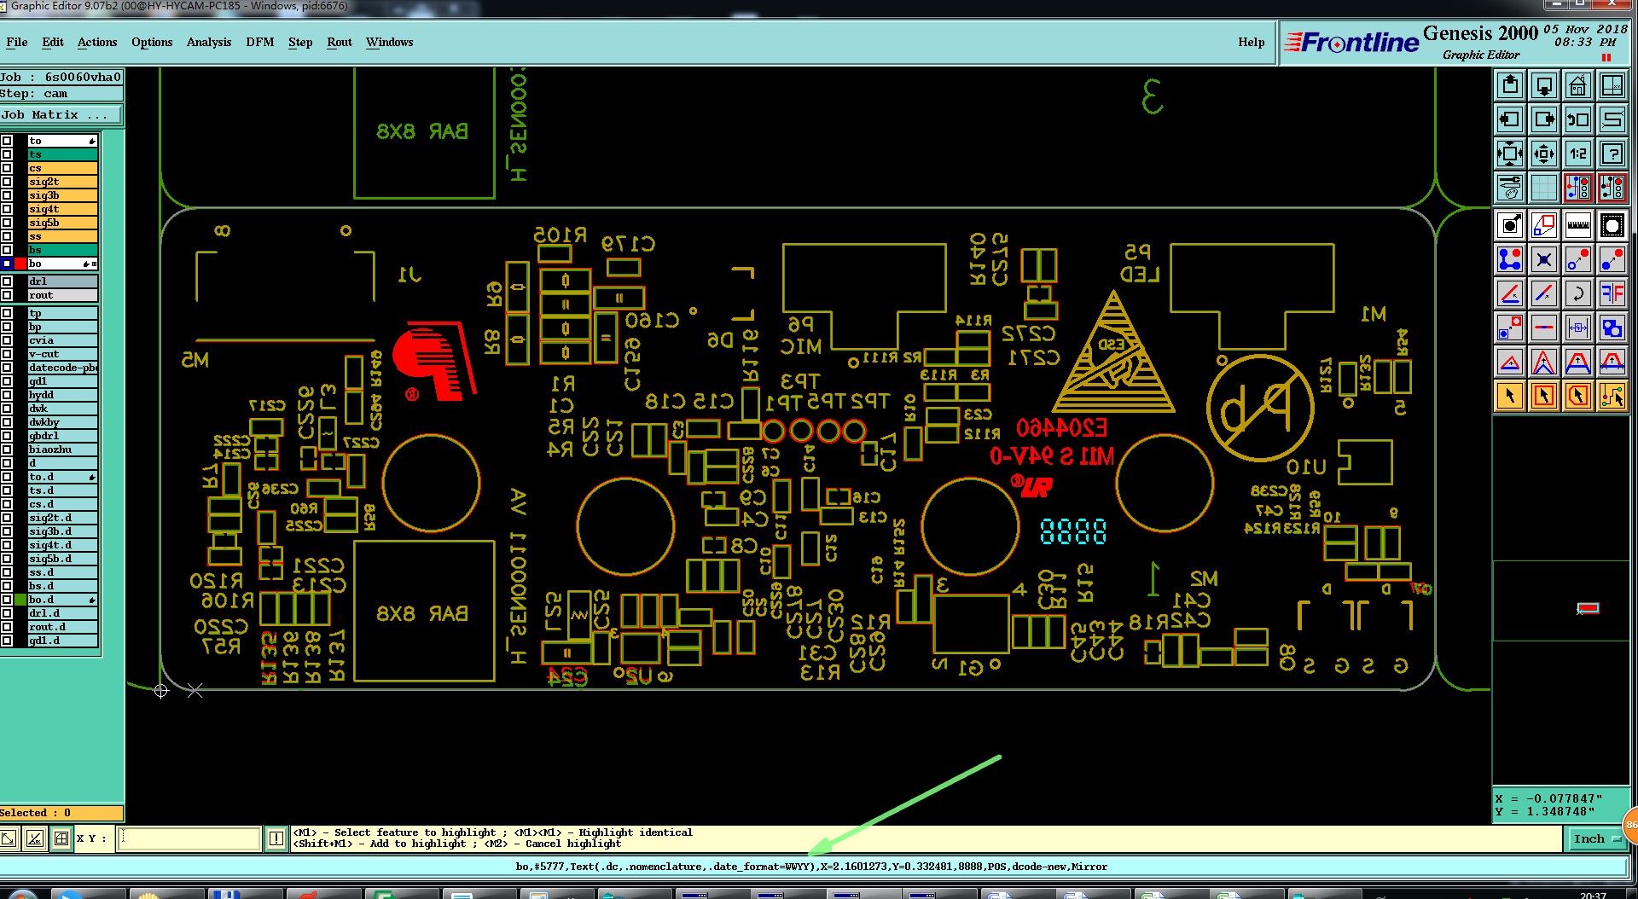Click the dimension width measure icon
The image size is (1638, 899).
pyautogui.click(x=1578, y=328)
